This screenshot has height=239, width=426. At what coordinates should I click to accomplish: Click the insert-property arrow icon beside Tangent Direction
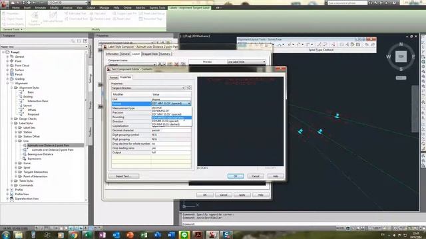(x=189, y=88)
